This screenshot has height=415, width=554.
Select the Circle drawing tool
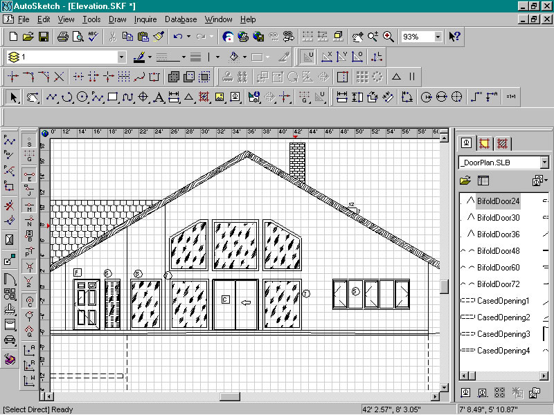click(x=82, y=97)
